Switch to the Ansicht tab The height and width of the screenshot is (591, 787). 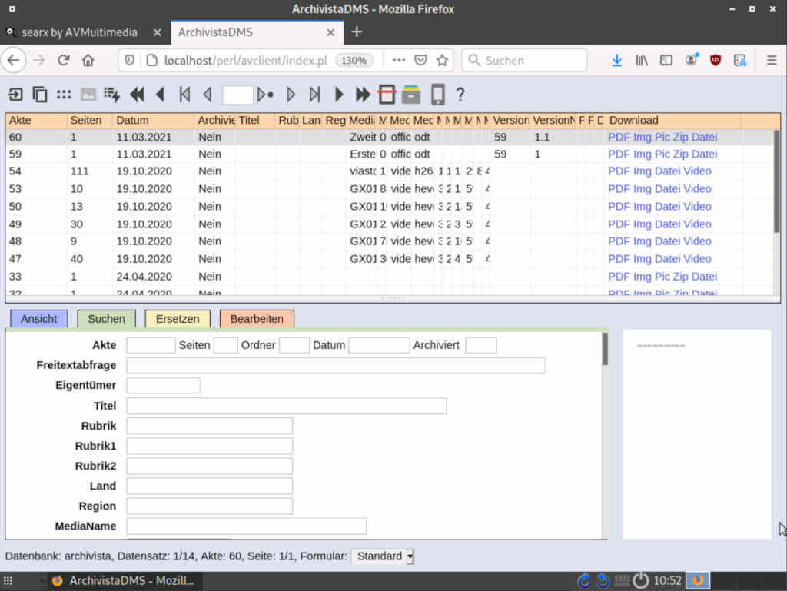click(x=39, y=319)
